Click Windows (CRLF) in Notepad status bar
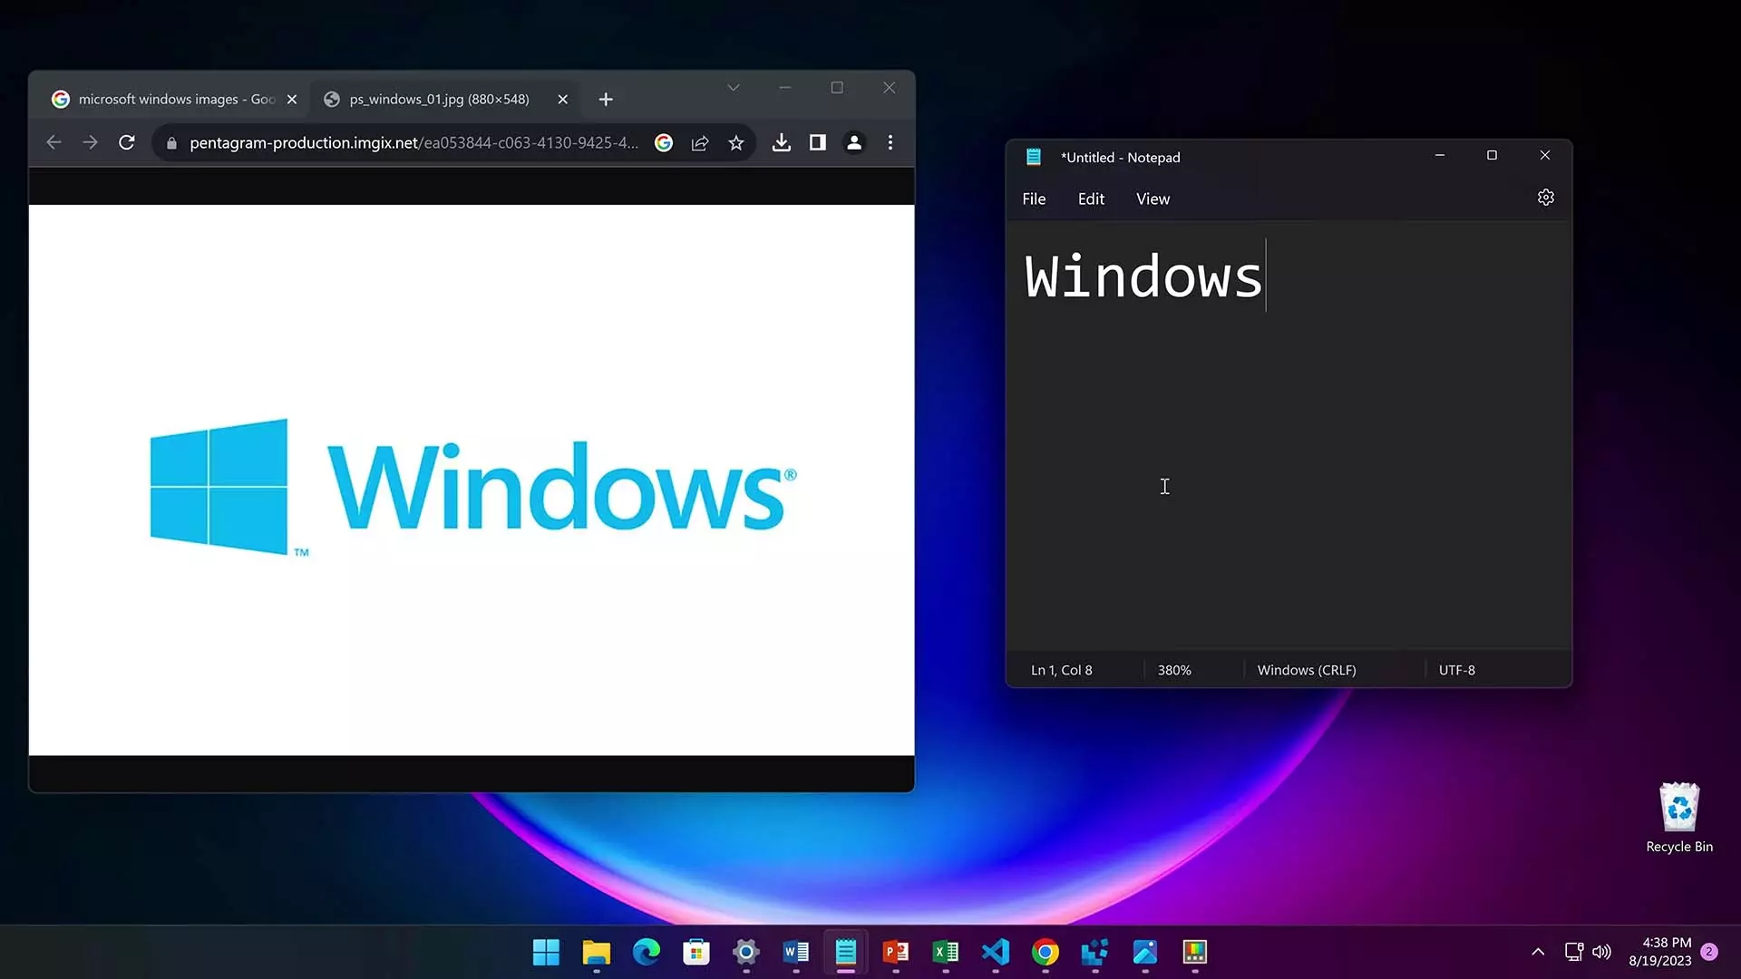1741x979 pixels. tap(1307, 670)
